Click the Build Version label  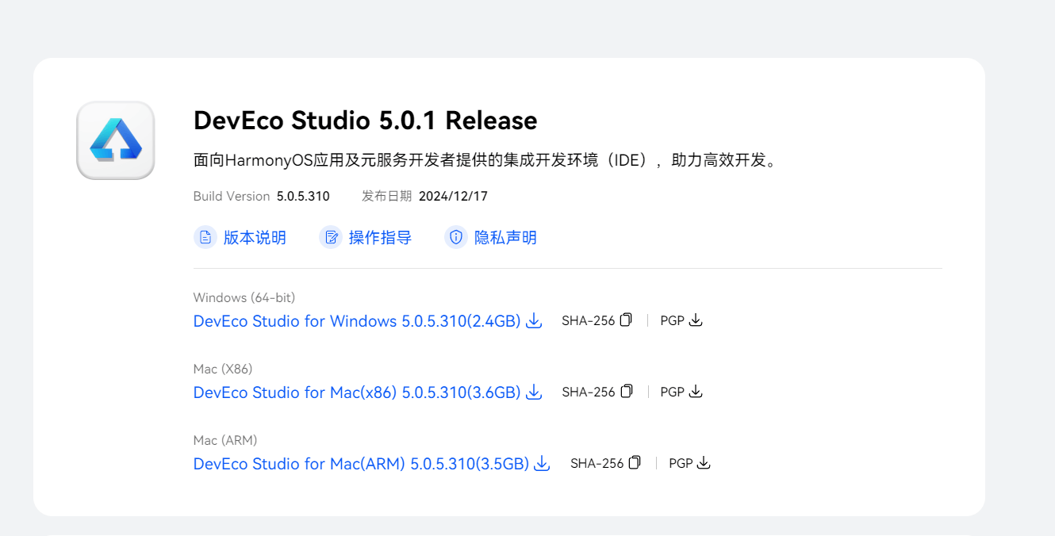point(232,196)
